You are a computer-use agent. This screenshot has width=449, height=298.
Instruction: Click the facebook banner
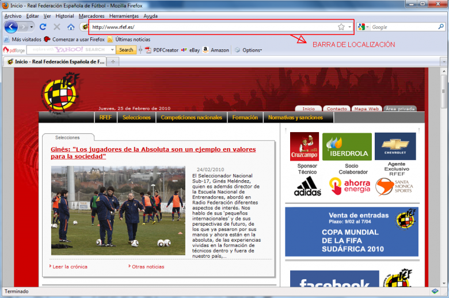(x=334, y=279)
